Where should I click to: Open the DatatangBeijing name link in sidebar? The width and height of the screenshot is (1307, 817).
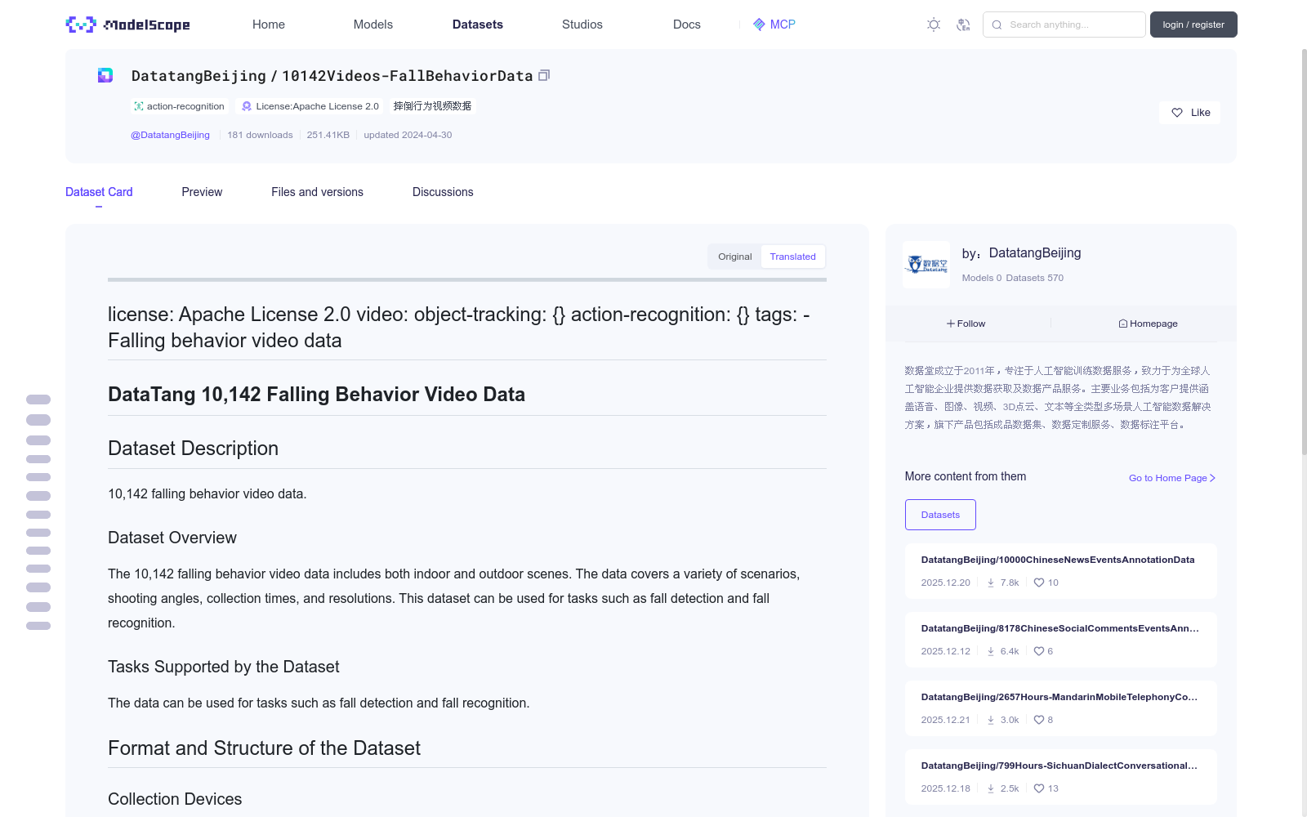(x=1035, y=253)
